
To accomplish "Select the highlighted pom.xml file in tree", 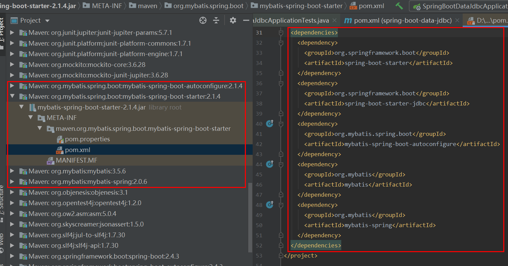I will [x=77, y=150].
